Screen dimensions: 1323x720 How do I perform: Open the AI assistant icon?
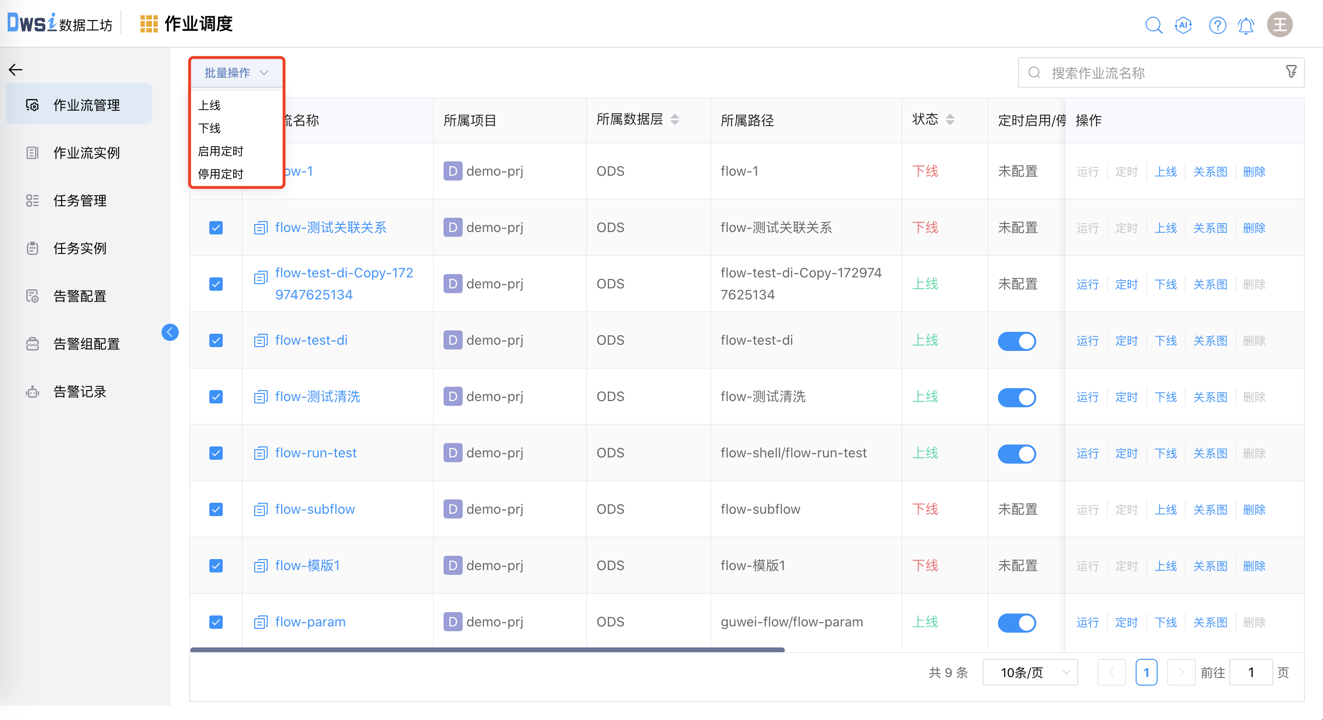pyautogui.click(x=1183, y=25)
